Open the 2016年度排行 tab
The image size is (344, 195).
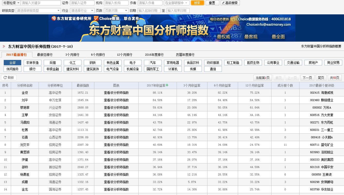[x=154, y=55]
